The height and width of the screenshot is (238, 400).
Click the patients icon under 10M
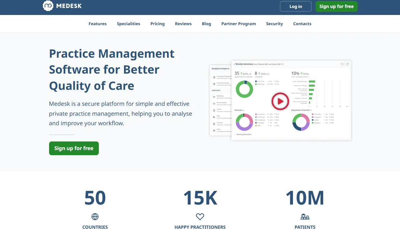[305, 217]
